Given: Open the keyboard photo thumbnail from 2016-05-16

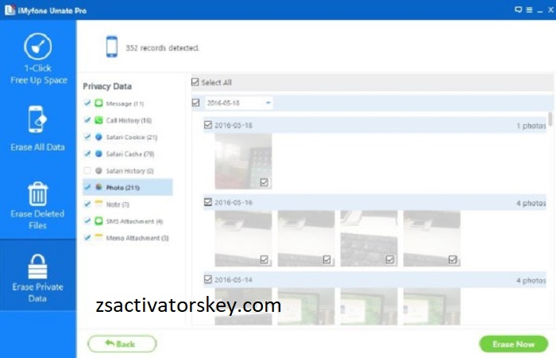Looking at the screenshot, I should coord(369,239).
